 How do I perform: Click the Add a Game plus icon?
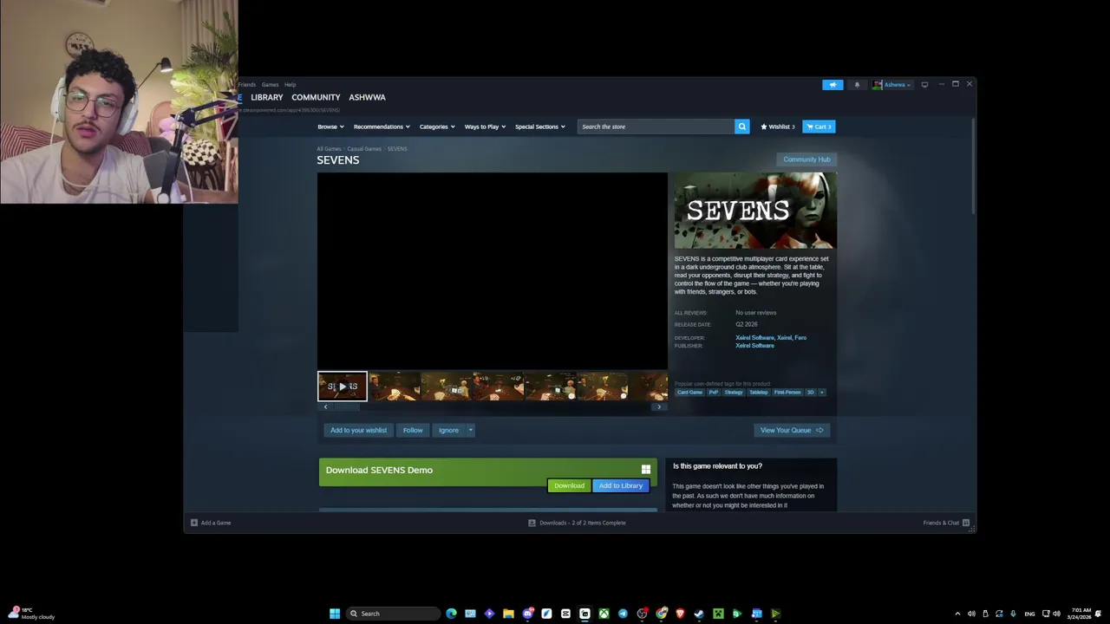coord(194,523)
